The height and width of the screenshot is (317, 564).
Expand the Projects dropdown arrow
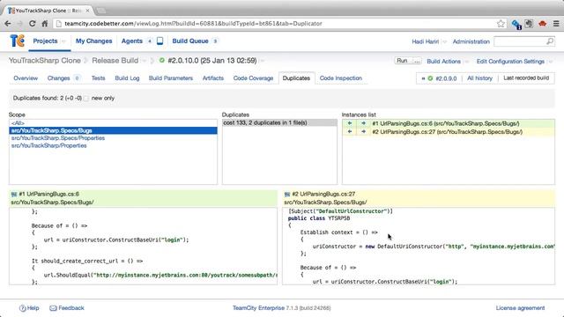(63, 41)
